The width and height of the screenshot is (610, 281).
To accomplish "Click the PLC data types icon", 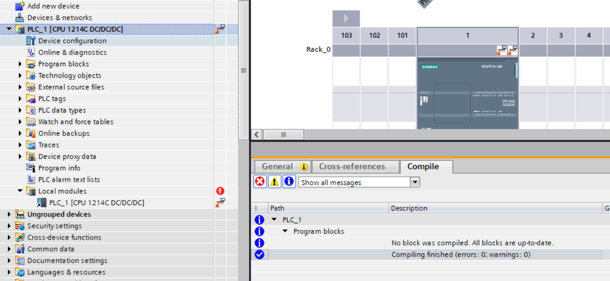I will point(31,110).
